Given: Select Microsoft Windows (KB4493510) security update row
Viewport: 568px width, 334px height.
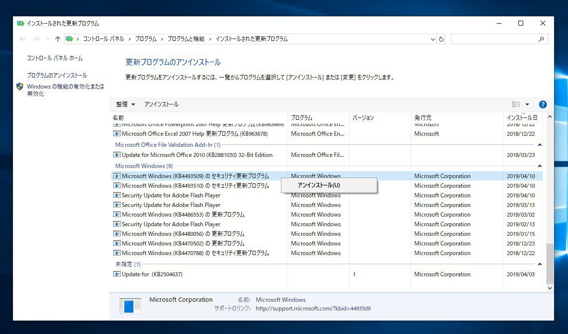Looking at the screenshot, I should coord(327,186).
